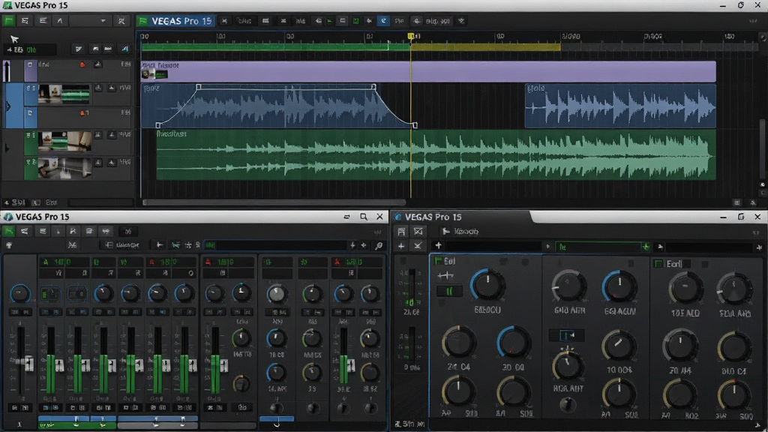Screen dimensions: 768x432
Task: Click the green icon in mixer toolbar
Action: [x=9, y=231]
